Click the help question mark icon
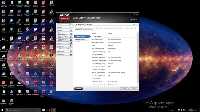The image size is (200, 112). tap(137, 24)
